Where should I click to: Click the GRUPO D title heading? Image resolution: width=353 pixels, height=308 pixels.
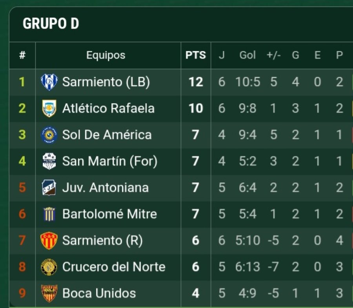(51, 24)
